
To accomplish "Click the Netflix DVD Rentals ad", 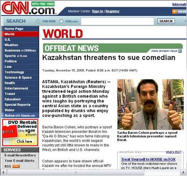I will click(20, 132).
